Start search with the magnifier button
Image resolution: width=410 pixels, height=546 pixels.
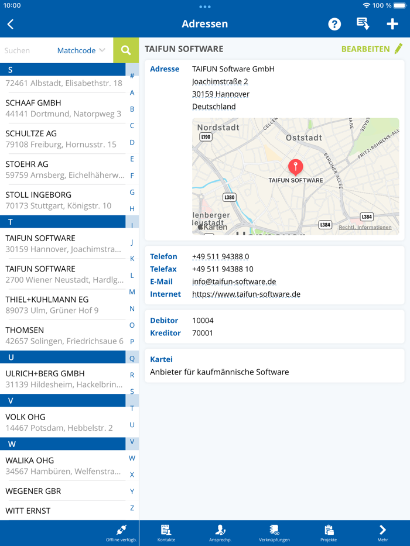126,50
